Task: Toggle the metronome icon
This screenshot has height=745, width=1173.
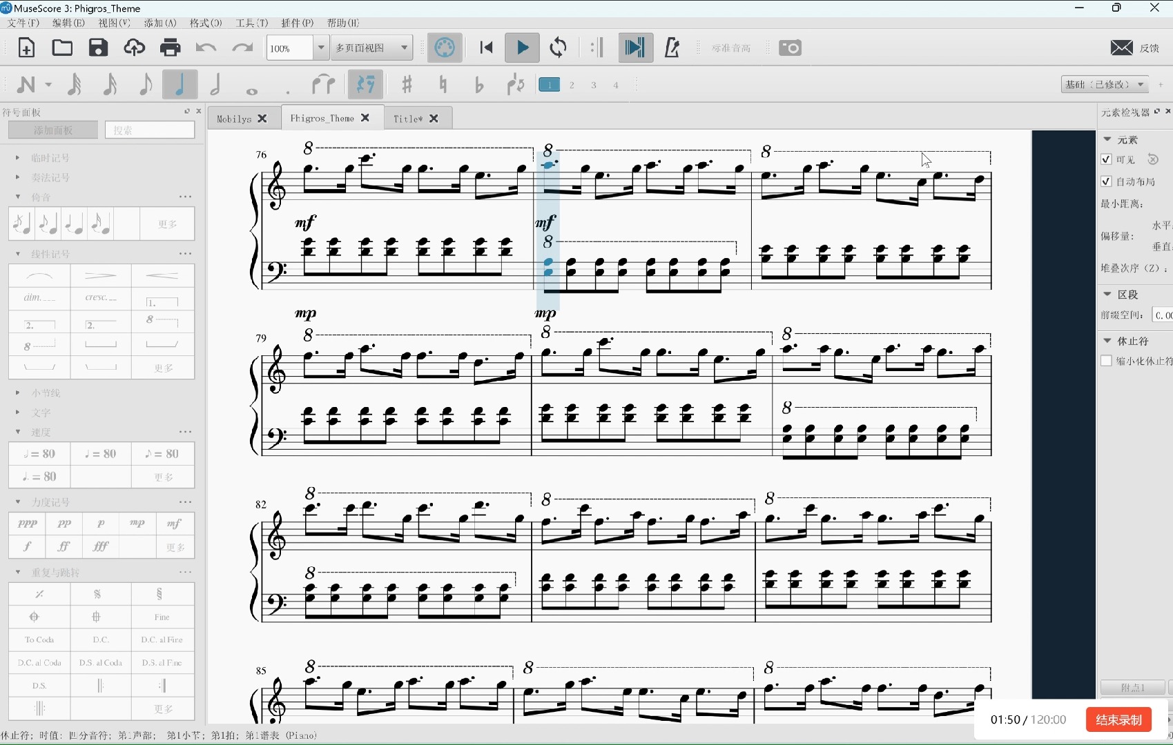Action: click(x=672, y=48)
